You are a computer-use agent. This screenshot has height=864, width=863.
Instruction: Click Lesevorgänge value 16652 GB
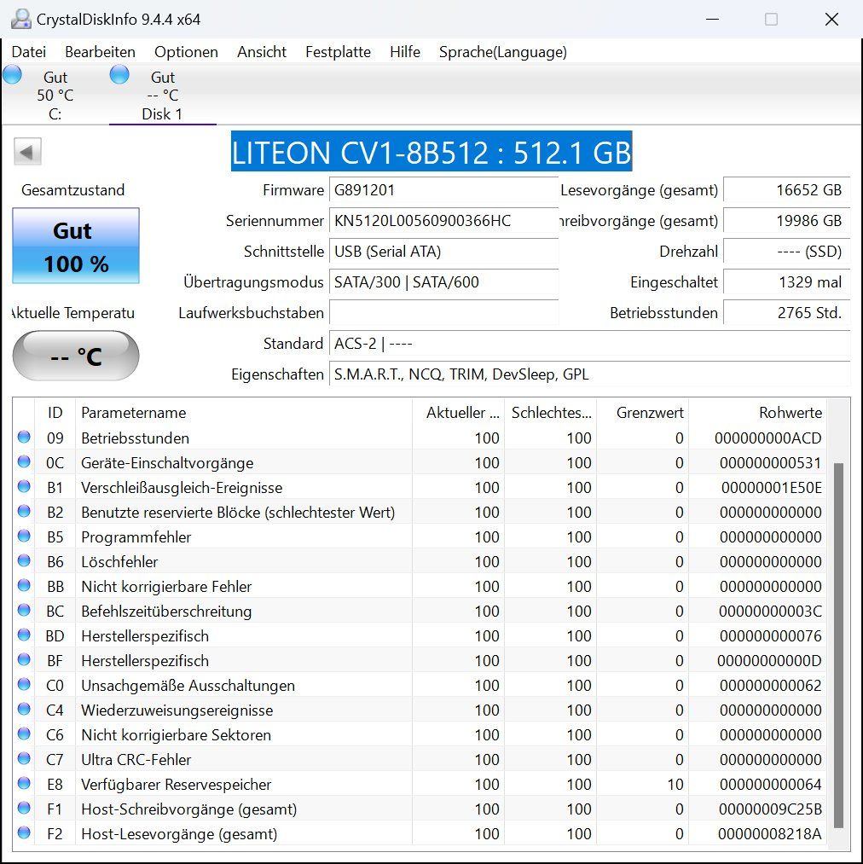787,190
